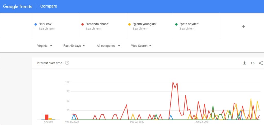Expand the All categories dropdown

[108, 46]
